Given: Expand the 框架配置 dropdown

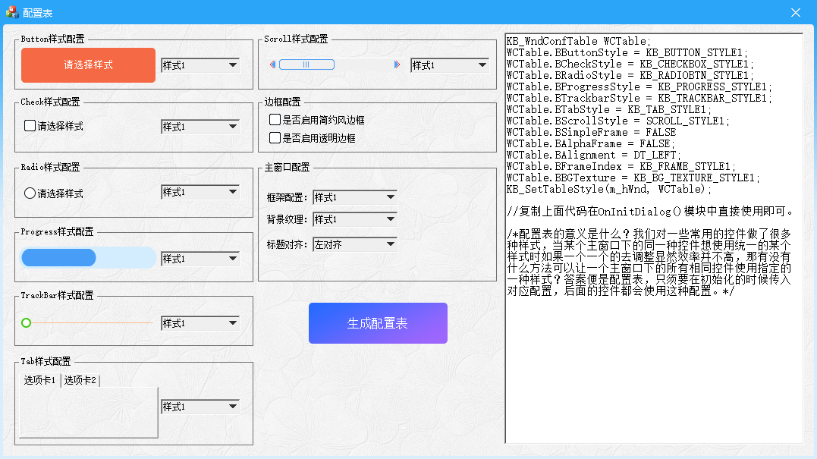Looking at the screenshot, I should point(355,197).
